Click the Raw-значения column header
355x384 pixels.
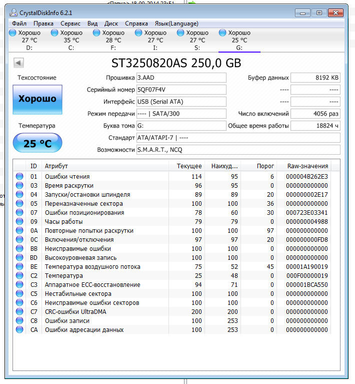coord(304,166)
